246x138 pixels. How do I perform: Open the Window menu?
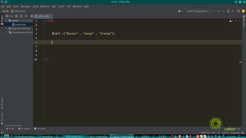pyautogui.click(x=77, y=7)
